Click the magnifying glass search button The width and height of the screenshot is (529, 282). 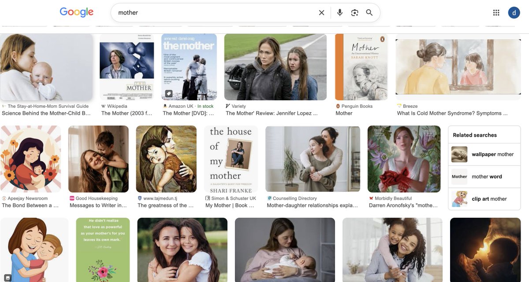pyautogui.click(x=369, y=13)
